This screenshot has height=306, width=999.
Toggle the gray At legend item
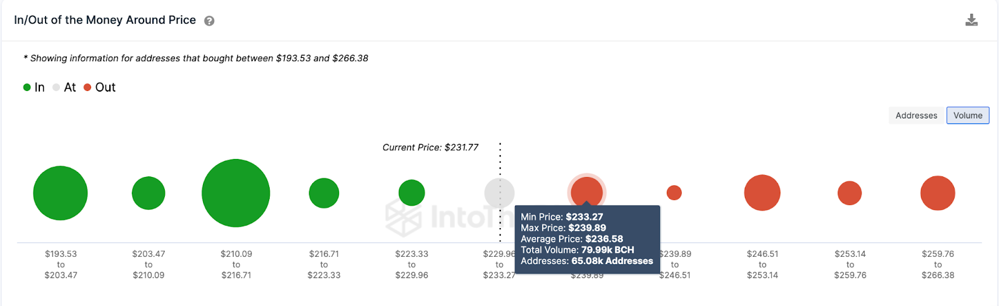pos(64,87)
